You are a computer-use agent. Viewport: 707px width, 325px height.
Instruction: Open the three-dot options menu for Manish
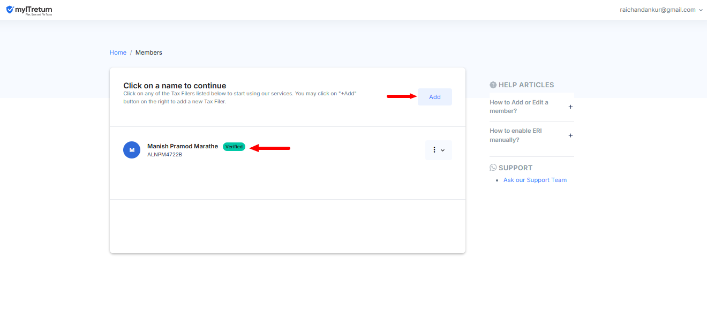(438, 150)
